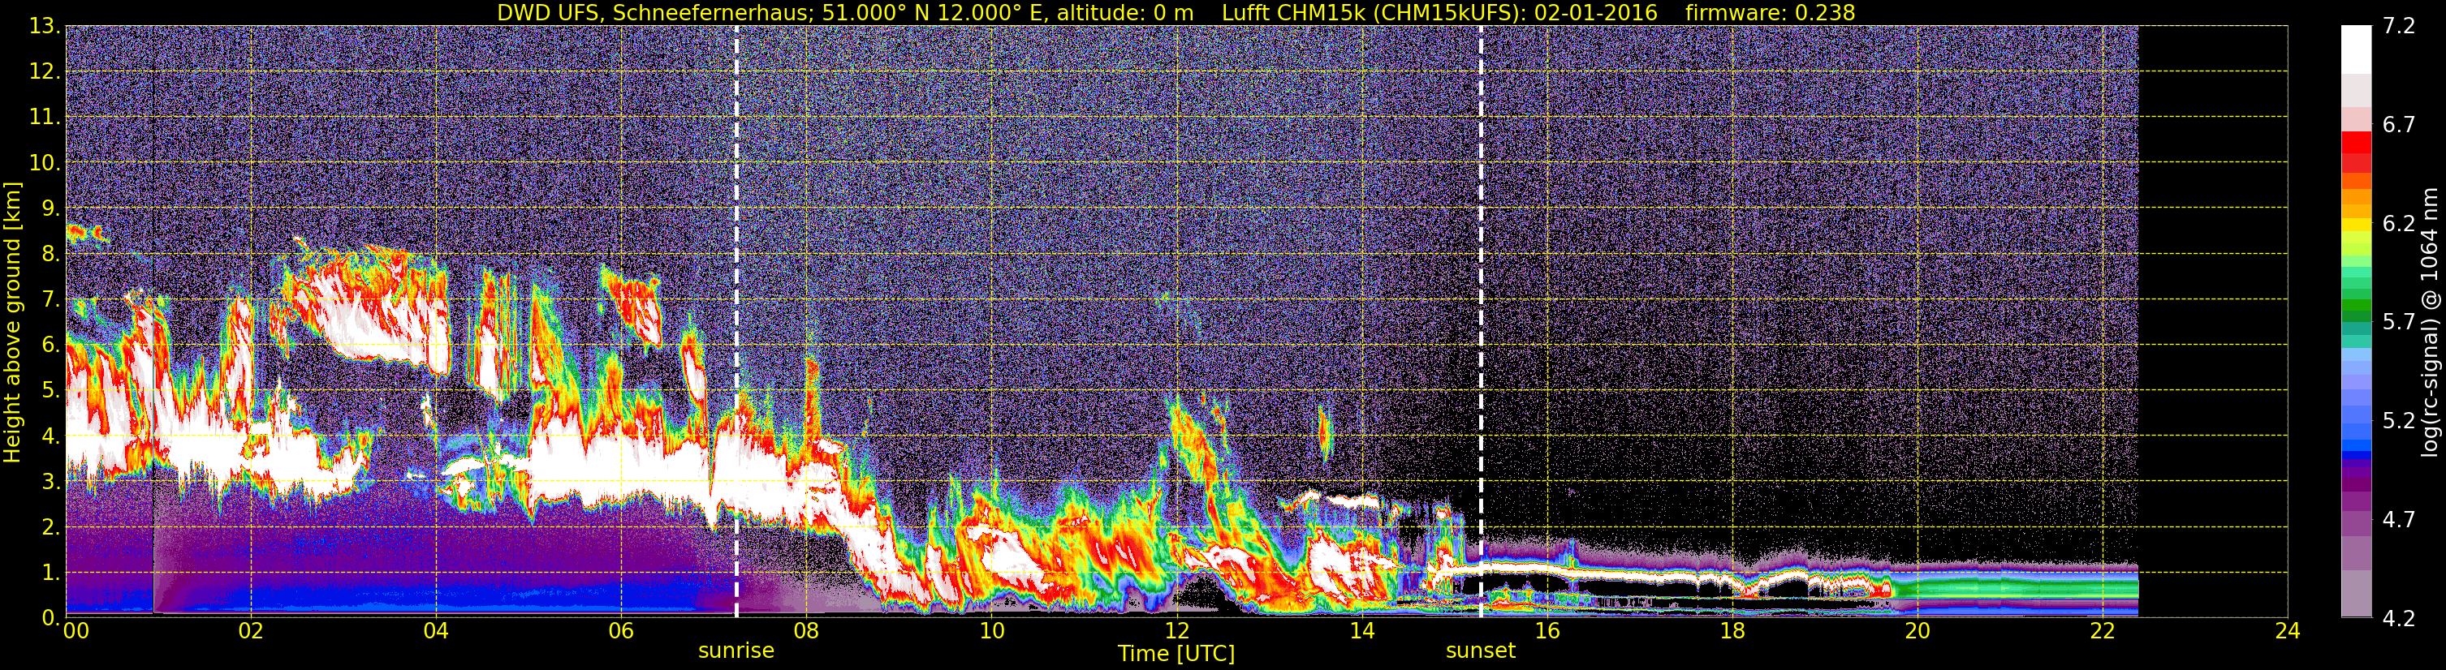
Task: Click the time axis tick '10'
Action: tap(991, 631)
